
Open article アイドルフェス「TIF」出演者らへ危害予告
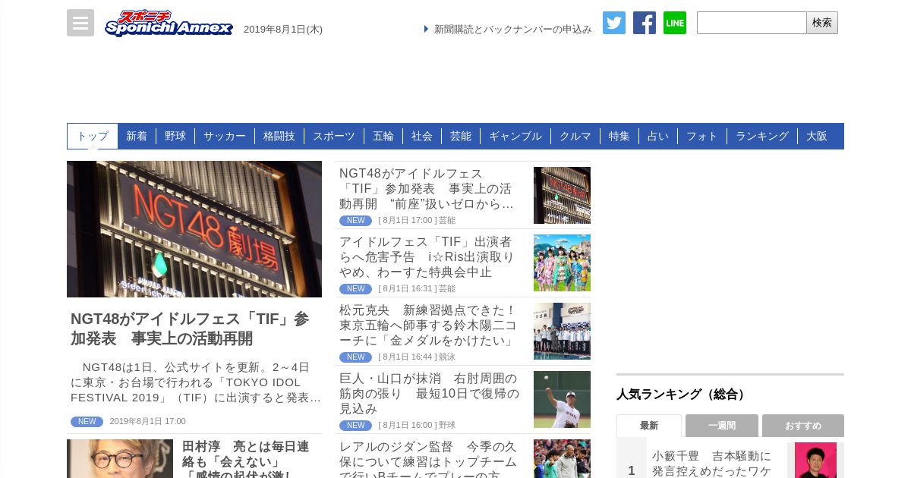tap(427, 257)
